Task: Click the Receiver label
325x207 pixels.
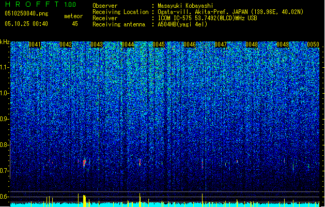Action: (105, 18)
